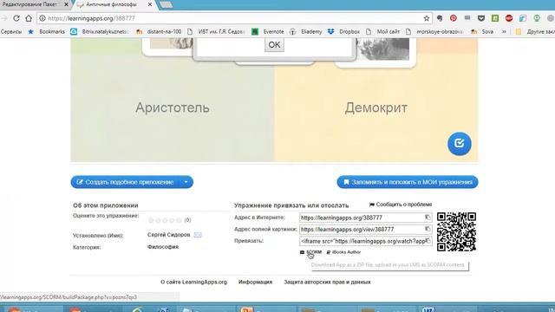Screen dimensions: 555x312
Task: Bookmark this page with the star icon
Action: [427, 18]
